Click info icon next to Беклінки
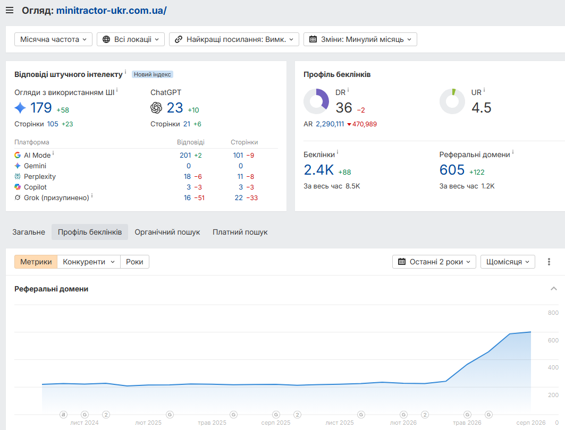 [x=338, y=152]
